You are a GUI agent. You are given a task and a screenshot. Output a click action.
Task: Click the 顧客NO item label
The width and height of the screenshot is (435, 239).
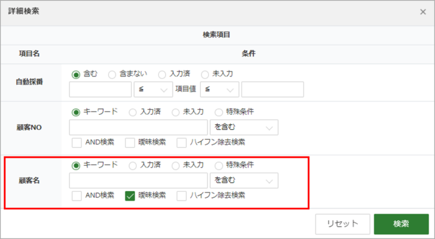point(29,127)
